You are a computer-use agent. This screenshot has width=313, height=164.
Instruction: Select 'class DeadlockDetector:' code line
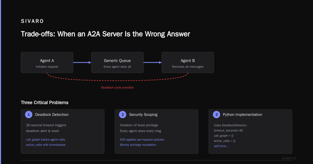(231, 125)
